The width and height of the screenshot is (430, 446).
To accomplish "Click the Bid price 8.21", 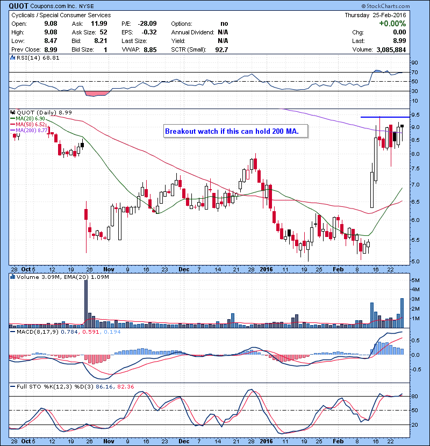I will pyautogui.click(x=101, y=41).
